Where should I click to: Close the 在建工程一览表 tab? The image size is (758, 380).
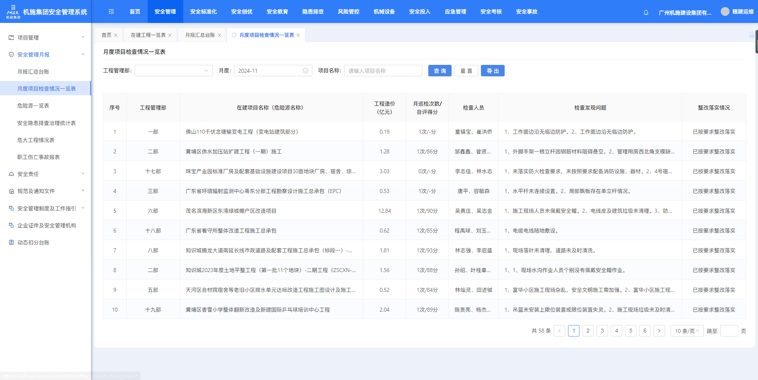[x=170, y=36]
